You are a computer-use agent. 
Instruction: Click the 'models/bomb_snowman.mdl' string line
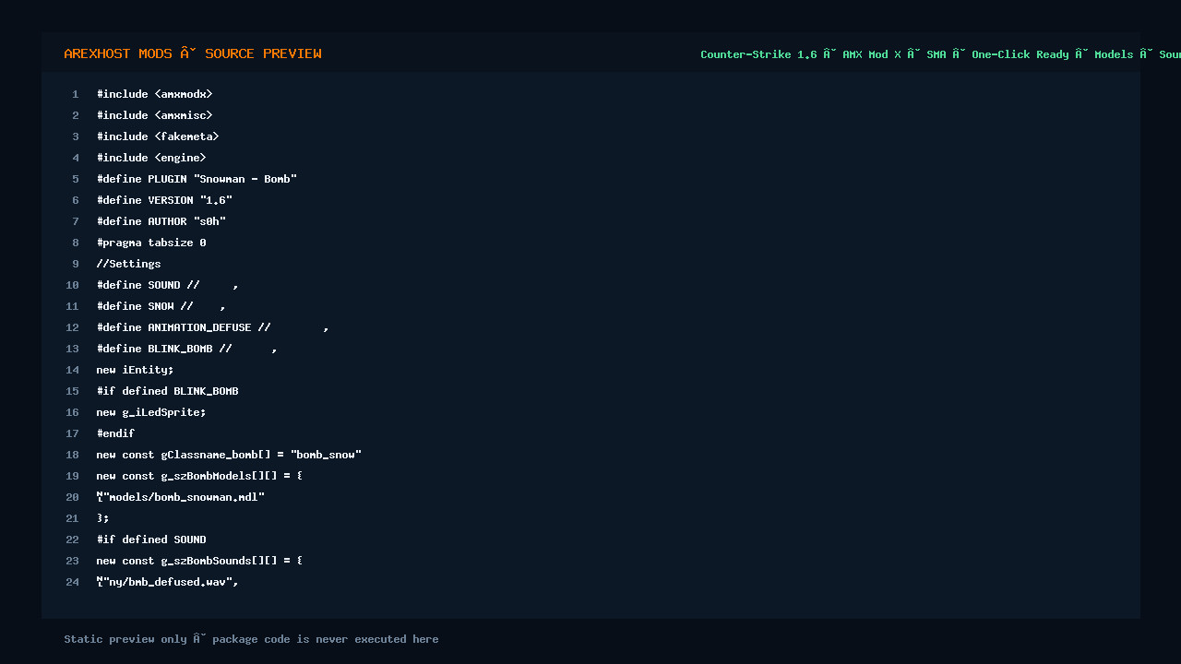click(x=181, y=497)
